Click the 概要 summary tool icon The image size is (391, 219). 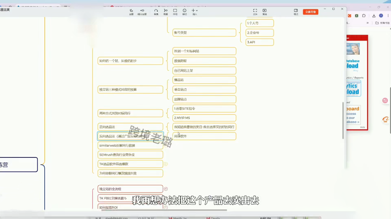pyautogui.click(x=166, y=12)
